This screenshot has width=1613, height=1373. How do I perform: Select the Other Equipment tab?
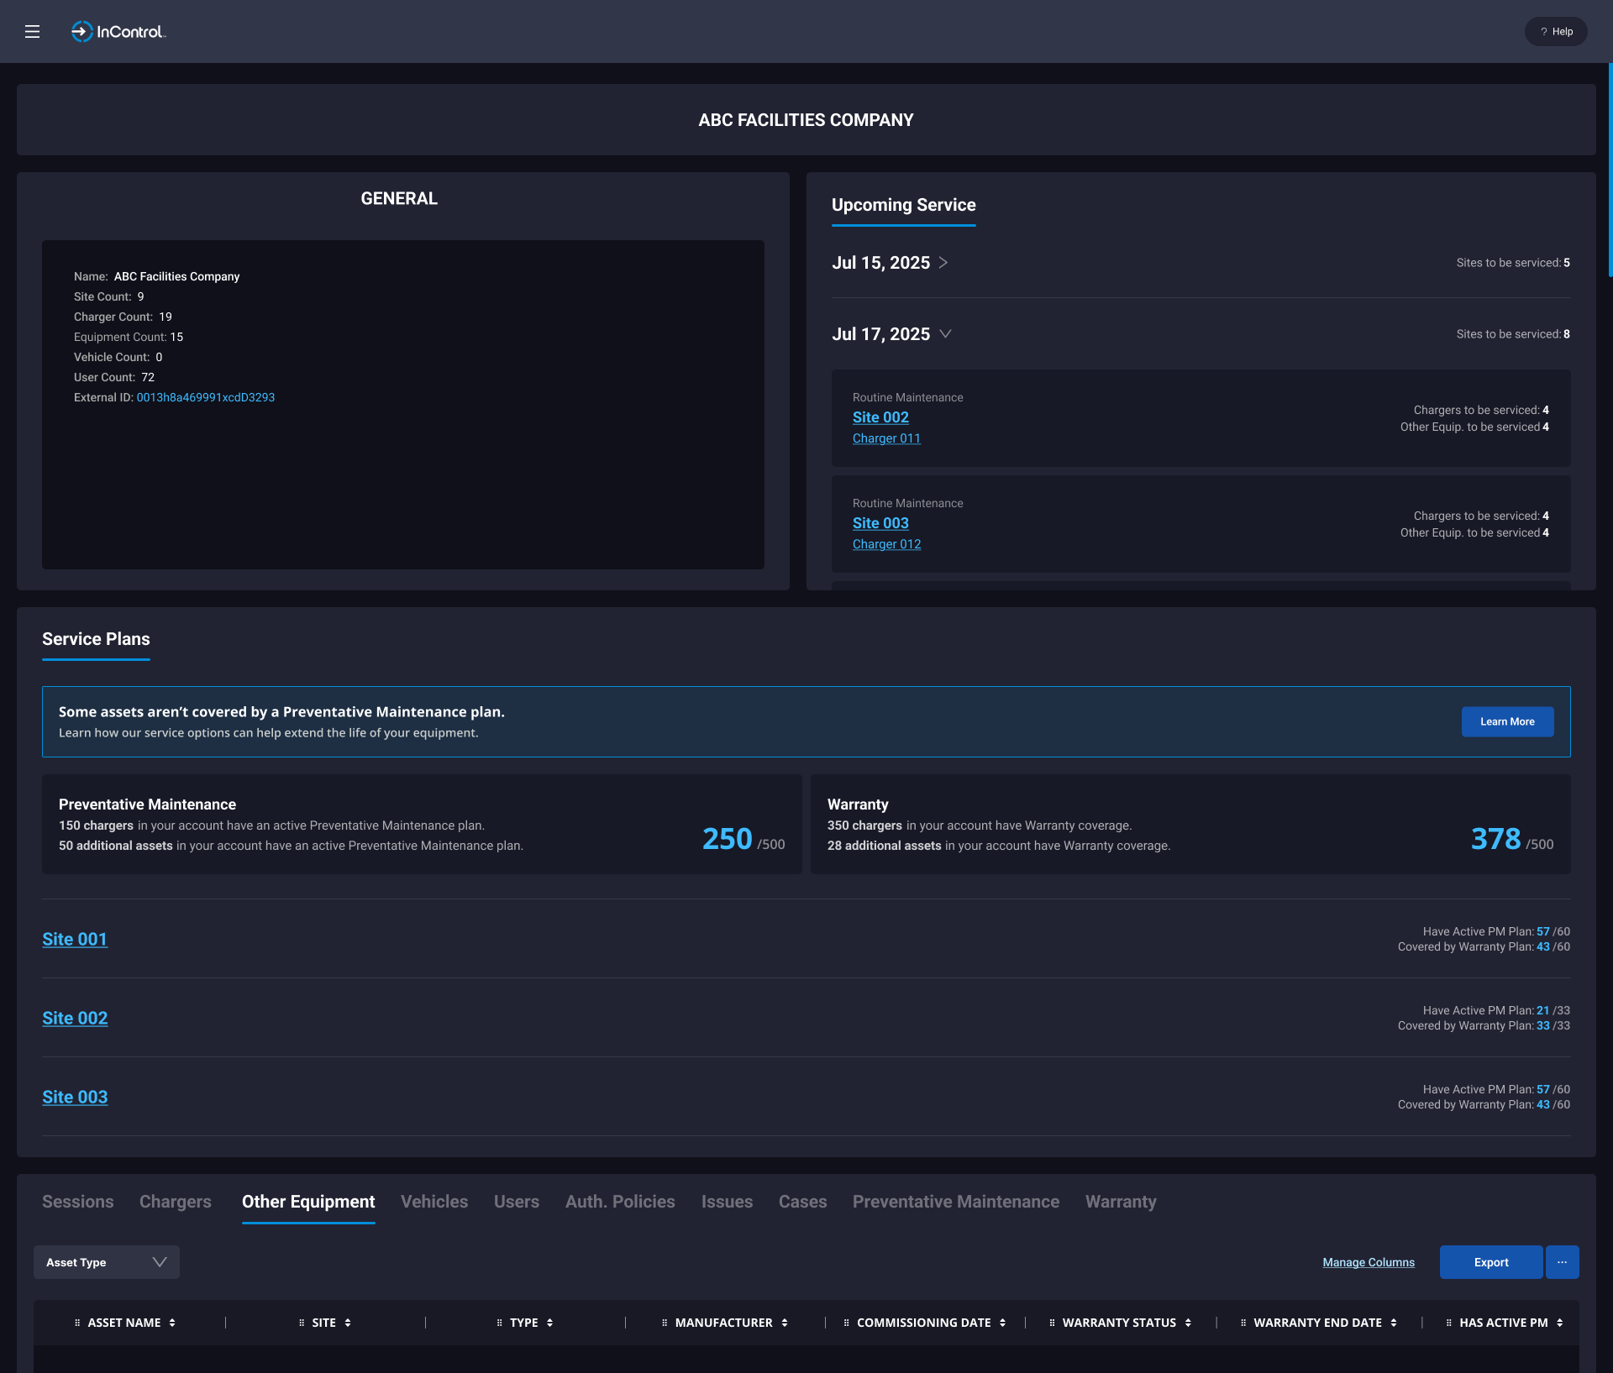pos(308,1202)
